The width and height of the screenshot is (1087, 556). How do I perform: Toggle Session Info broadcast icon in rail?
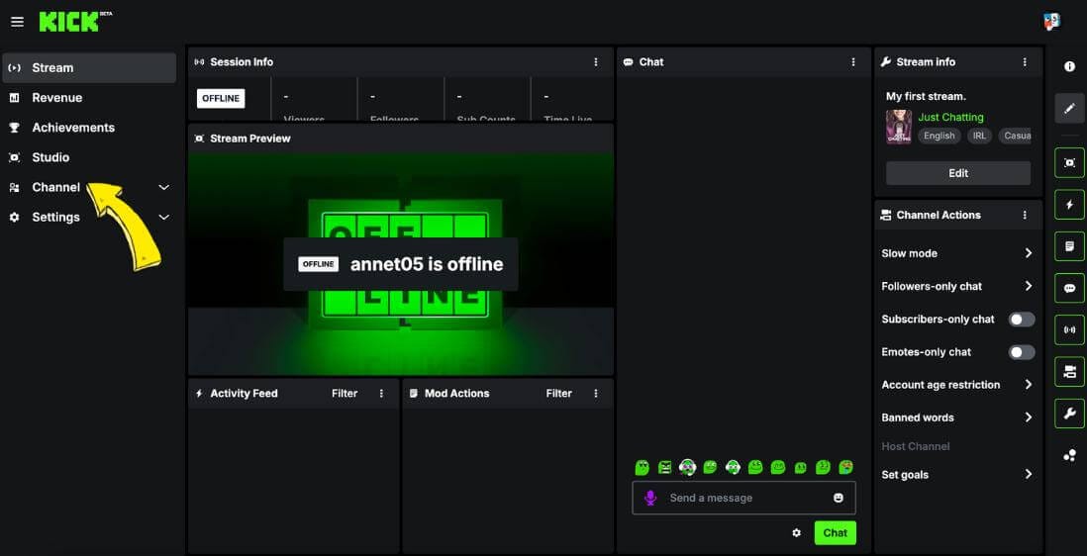1069,329
